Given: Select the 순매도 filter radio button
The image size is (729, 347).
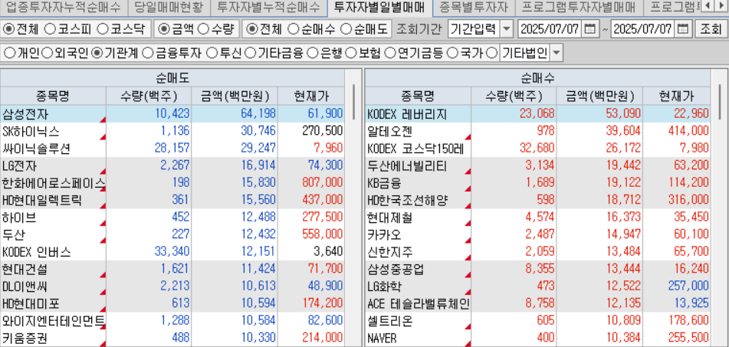Looking at the screenshot, I should [346, 29].
